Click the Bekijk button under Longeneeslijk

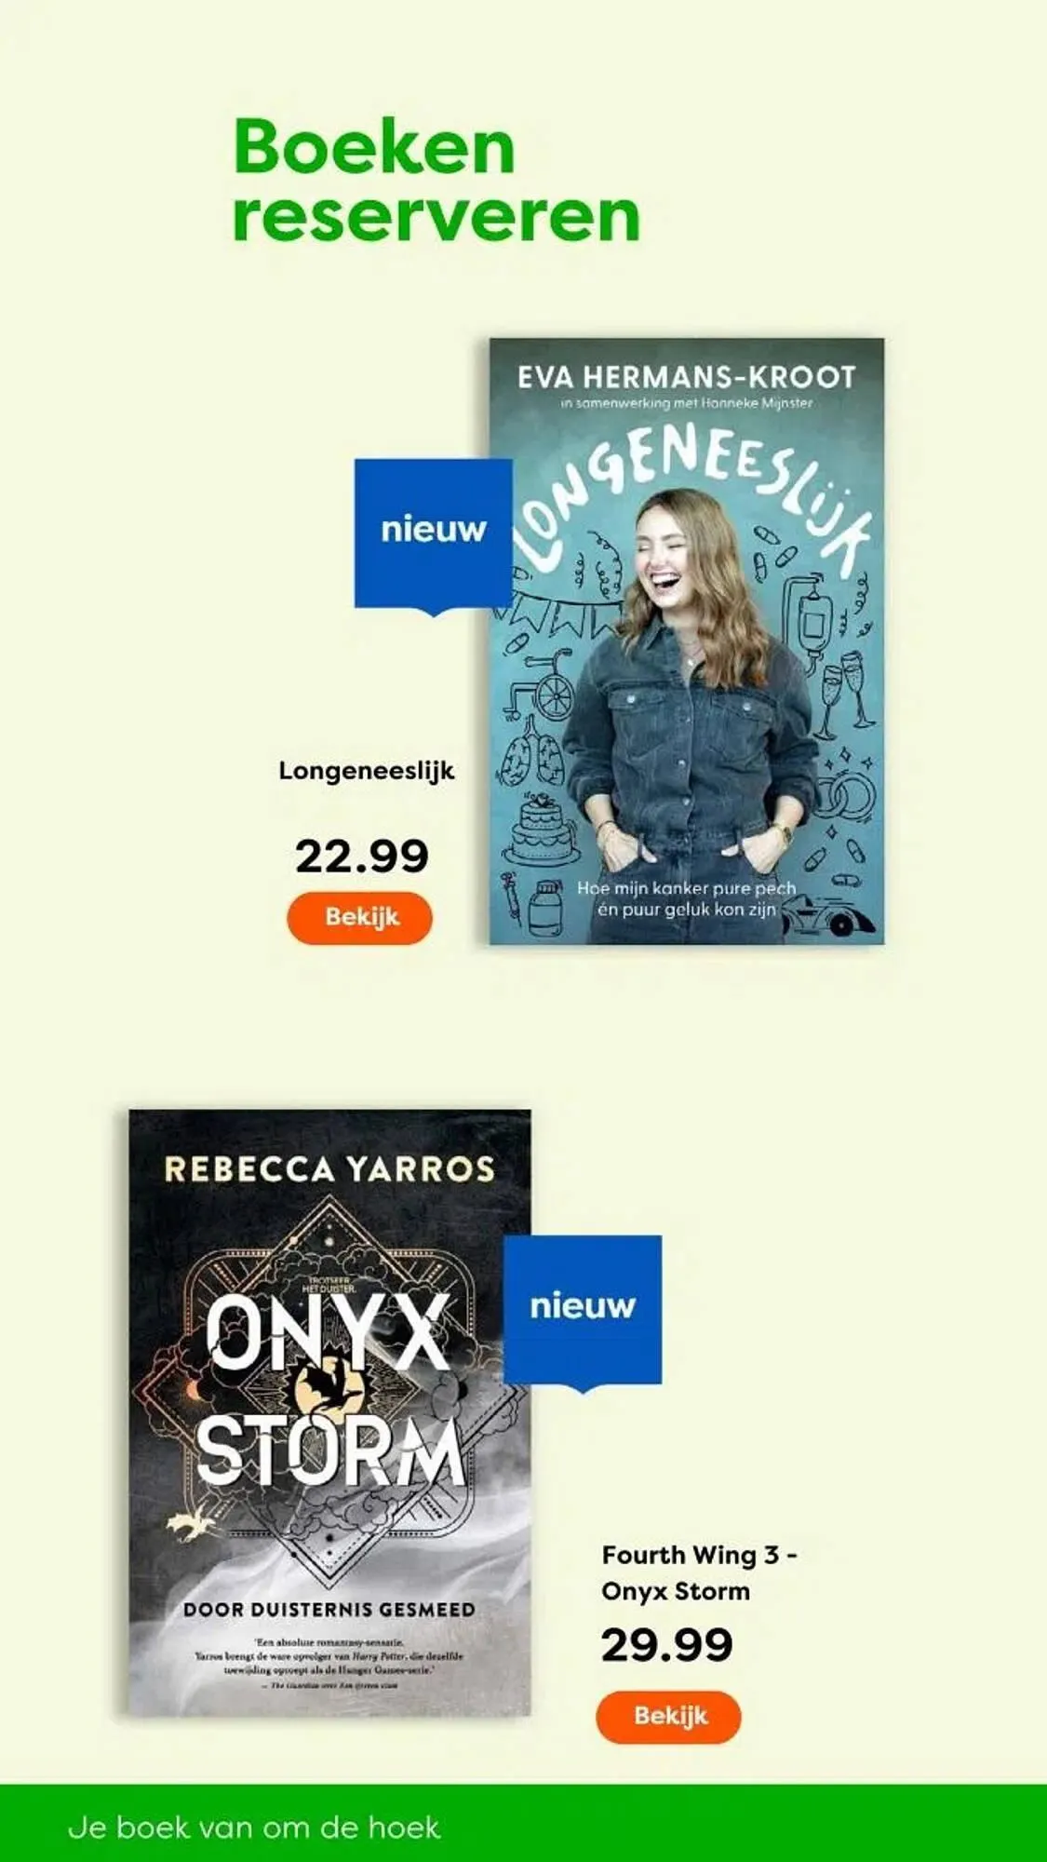click(x=359, y=918)
